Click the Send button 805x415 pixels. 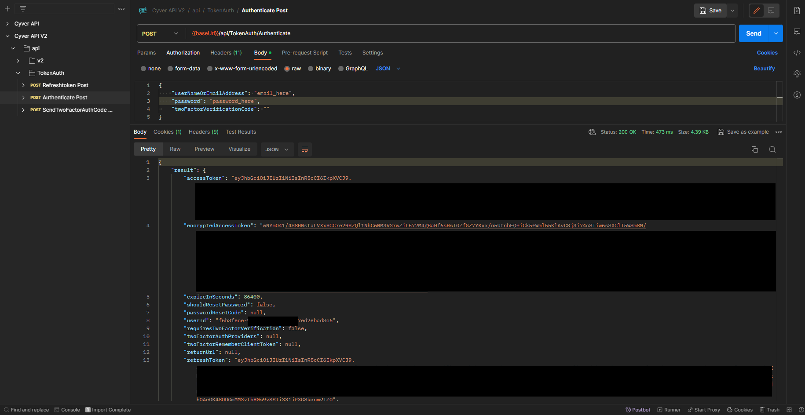coord(754,33)
